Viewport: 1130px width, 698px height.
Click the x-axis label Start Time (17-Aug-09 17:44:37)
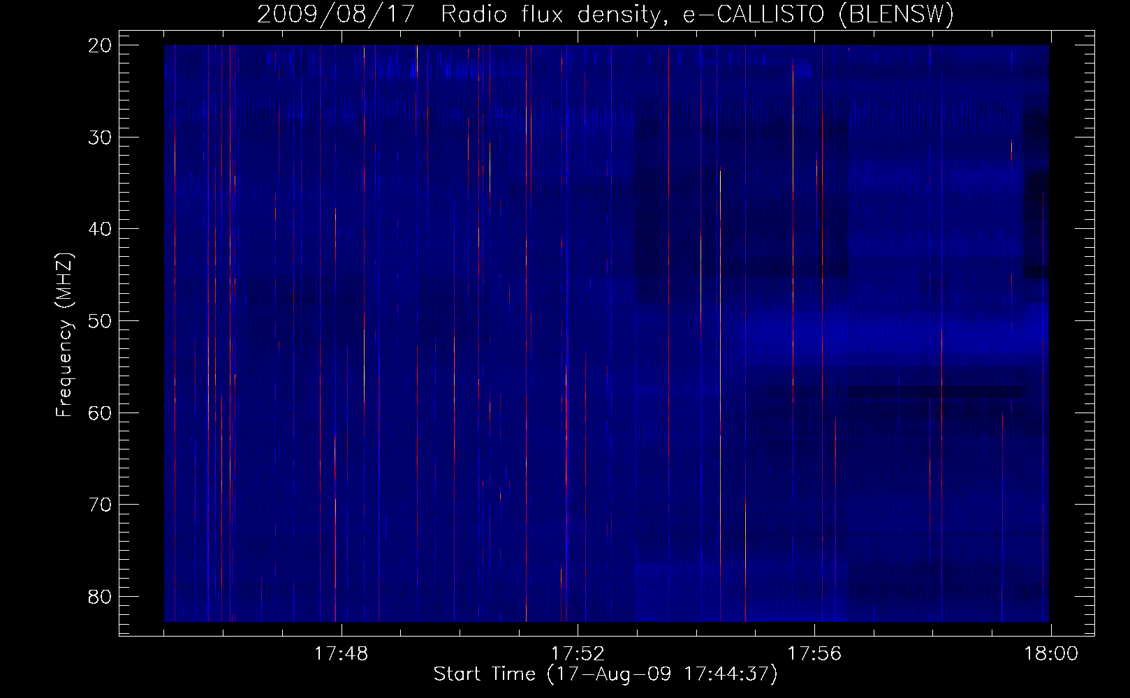[x=606, y=674]
